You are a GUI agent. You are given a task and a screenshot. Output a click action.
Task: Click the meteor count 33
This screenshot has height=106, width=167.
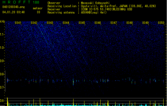pyautogui.click(x=38, y=12)
